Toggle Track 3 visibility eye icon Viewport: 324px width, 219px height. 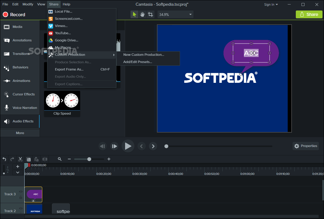21,191
